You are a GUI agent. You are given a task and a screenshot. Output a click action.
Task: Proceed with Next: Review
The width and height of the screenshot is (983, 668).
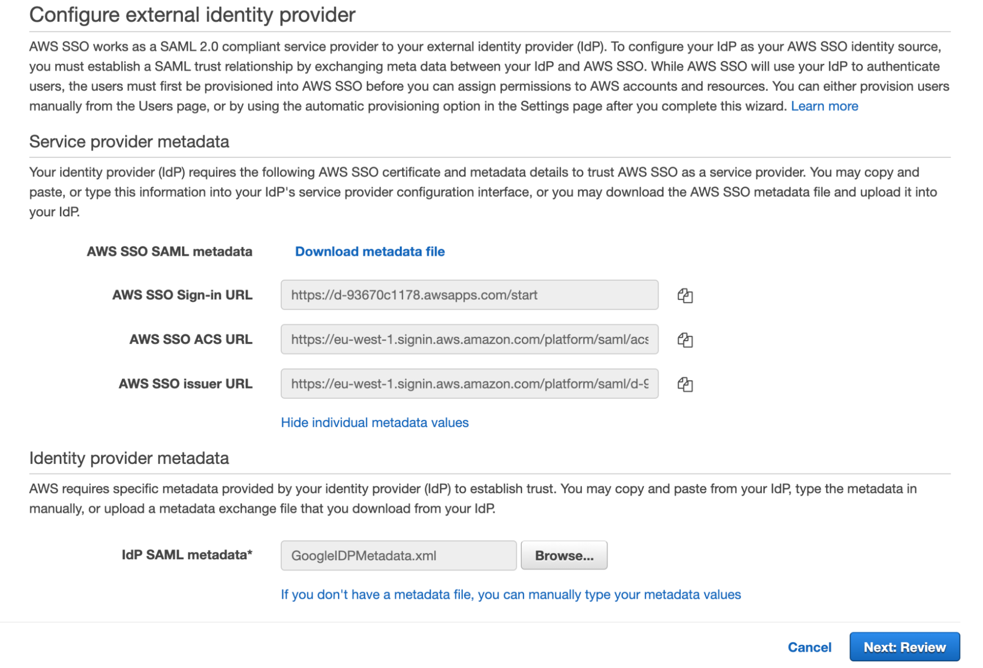904,647
